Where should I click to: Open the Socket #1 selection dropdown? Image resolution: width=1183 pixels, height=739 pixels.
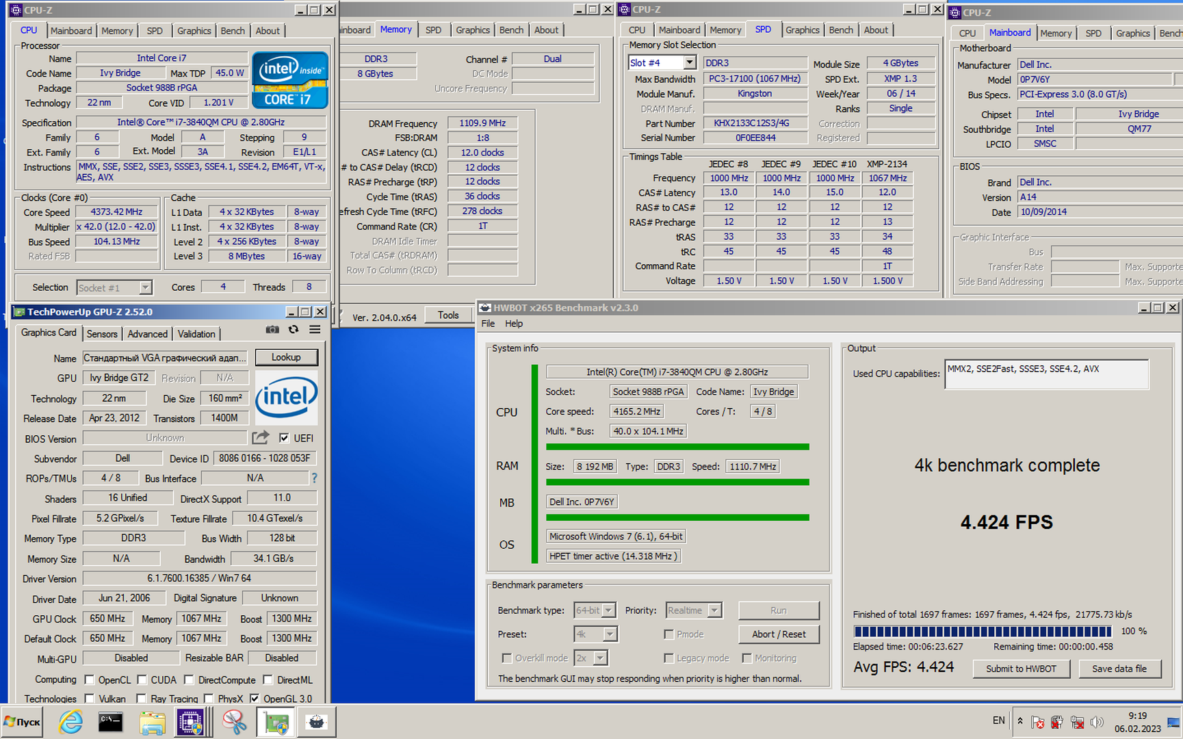click(x=145, y=288)
